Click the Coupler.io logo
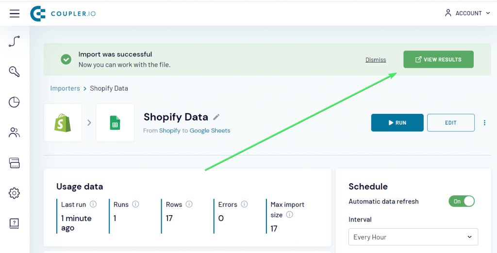 (x=63, y=14)
